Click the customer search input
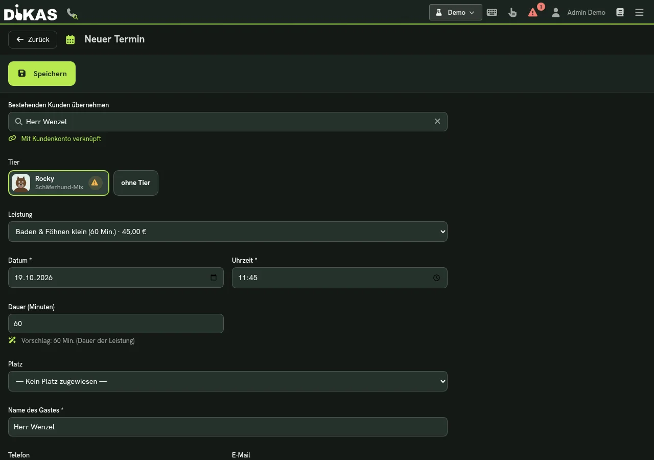The width and height of the screenshot is (654, 460). point(228,122)
